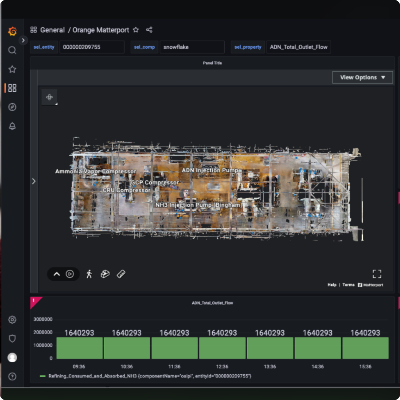The image size is (400, 400).
Task: Expand the sidebar arrow near the Grafana logo
Action: point(23,40)
